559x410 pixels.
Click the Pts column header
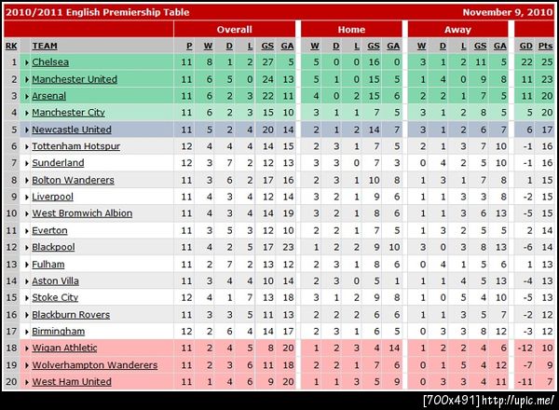(544, 46)
